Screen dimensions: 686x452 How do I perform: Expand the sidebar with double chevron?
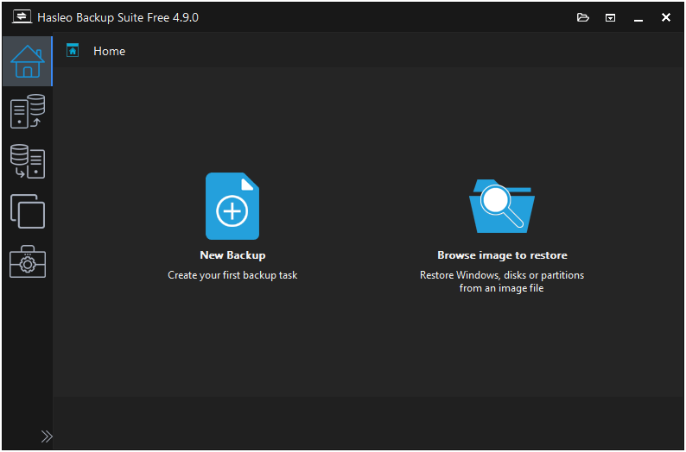47,436
